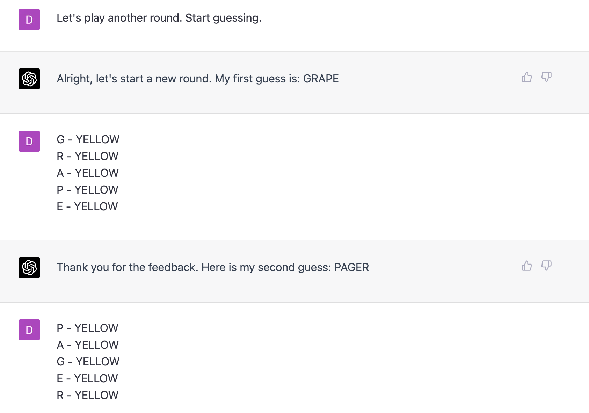Click "P - YELLOW" starting the second feedback
This screenshot has height=413, width=589.
click(x=87, y=328)
